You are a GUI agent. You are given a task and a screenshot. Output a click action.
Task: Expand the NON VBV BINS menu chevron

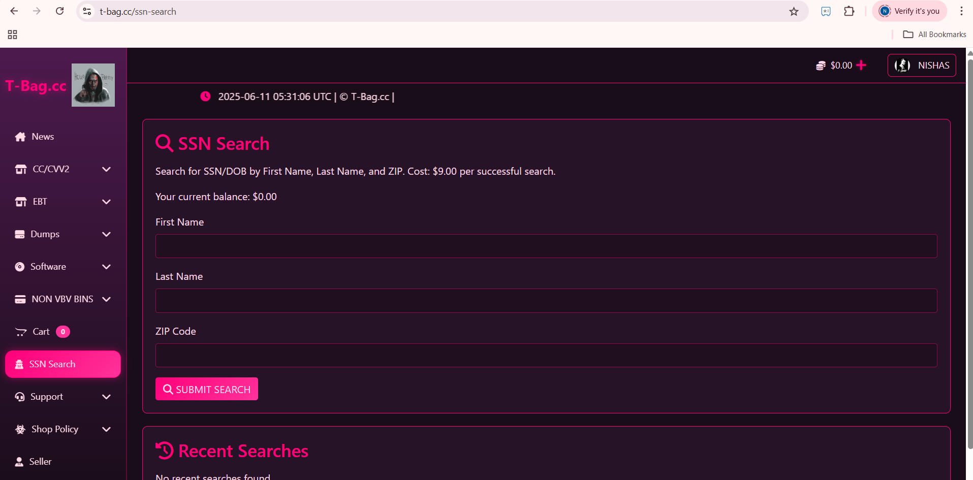pyautogui.click(x=106, y=299)
